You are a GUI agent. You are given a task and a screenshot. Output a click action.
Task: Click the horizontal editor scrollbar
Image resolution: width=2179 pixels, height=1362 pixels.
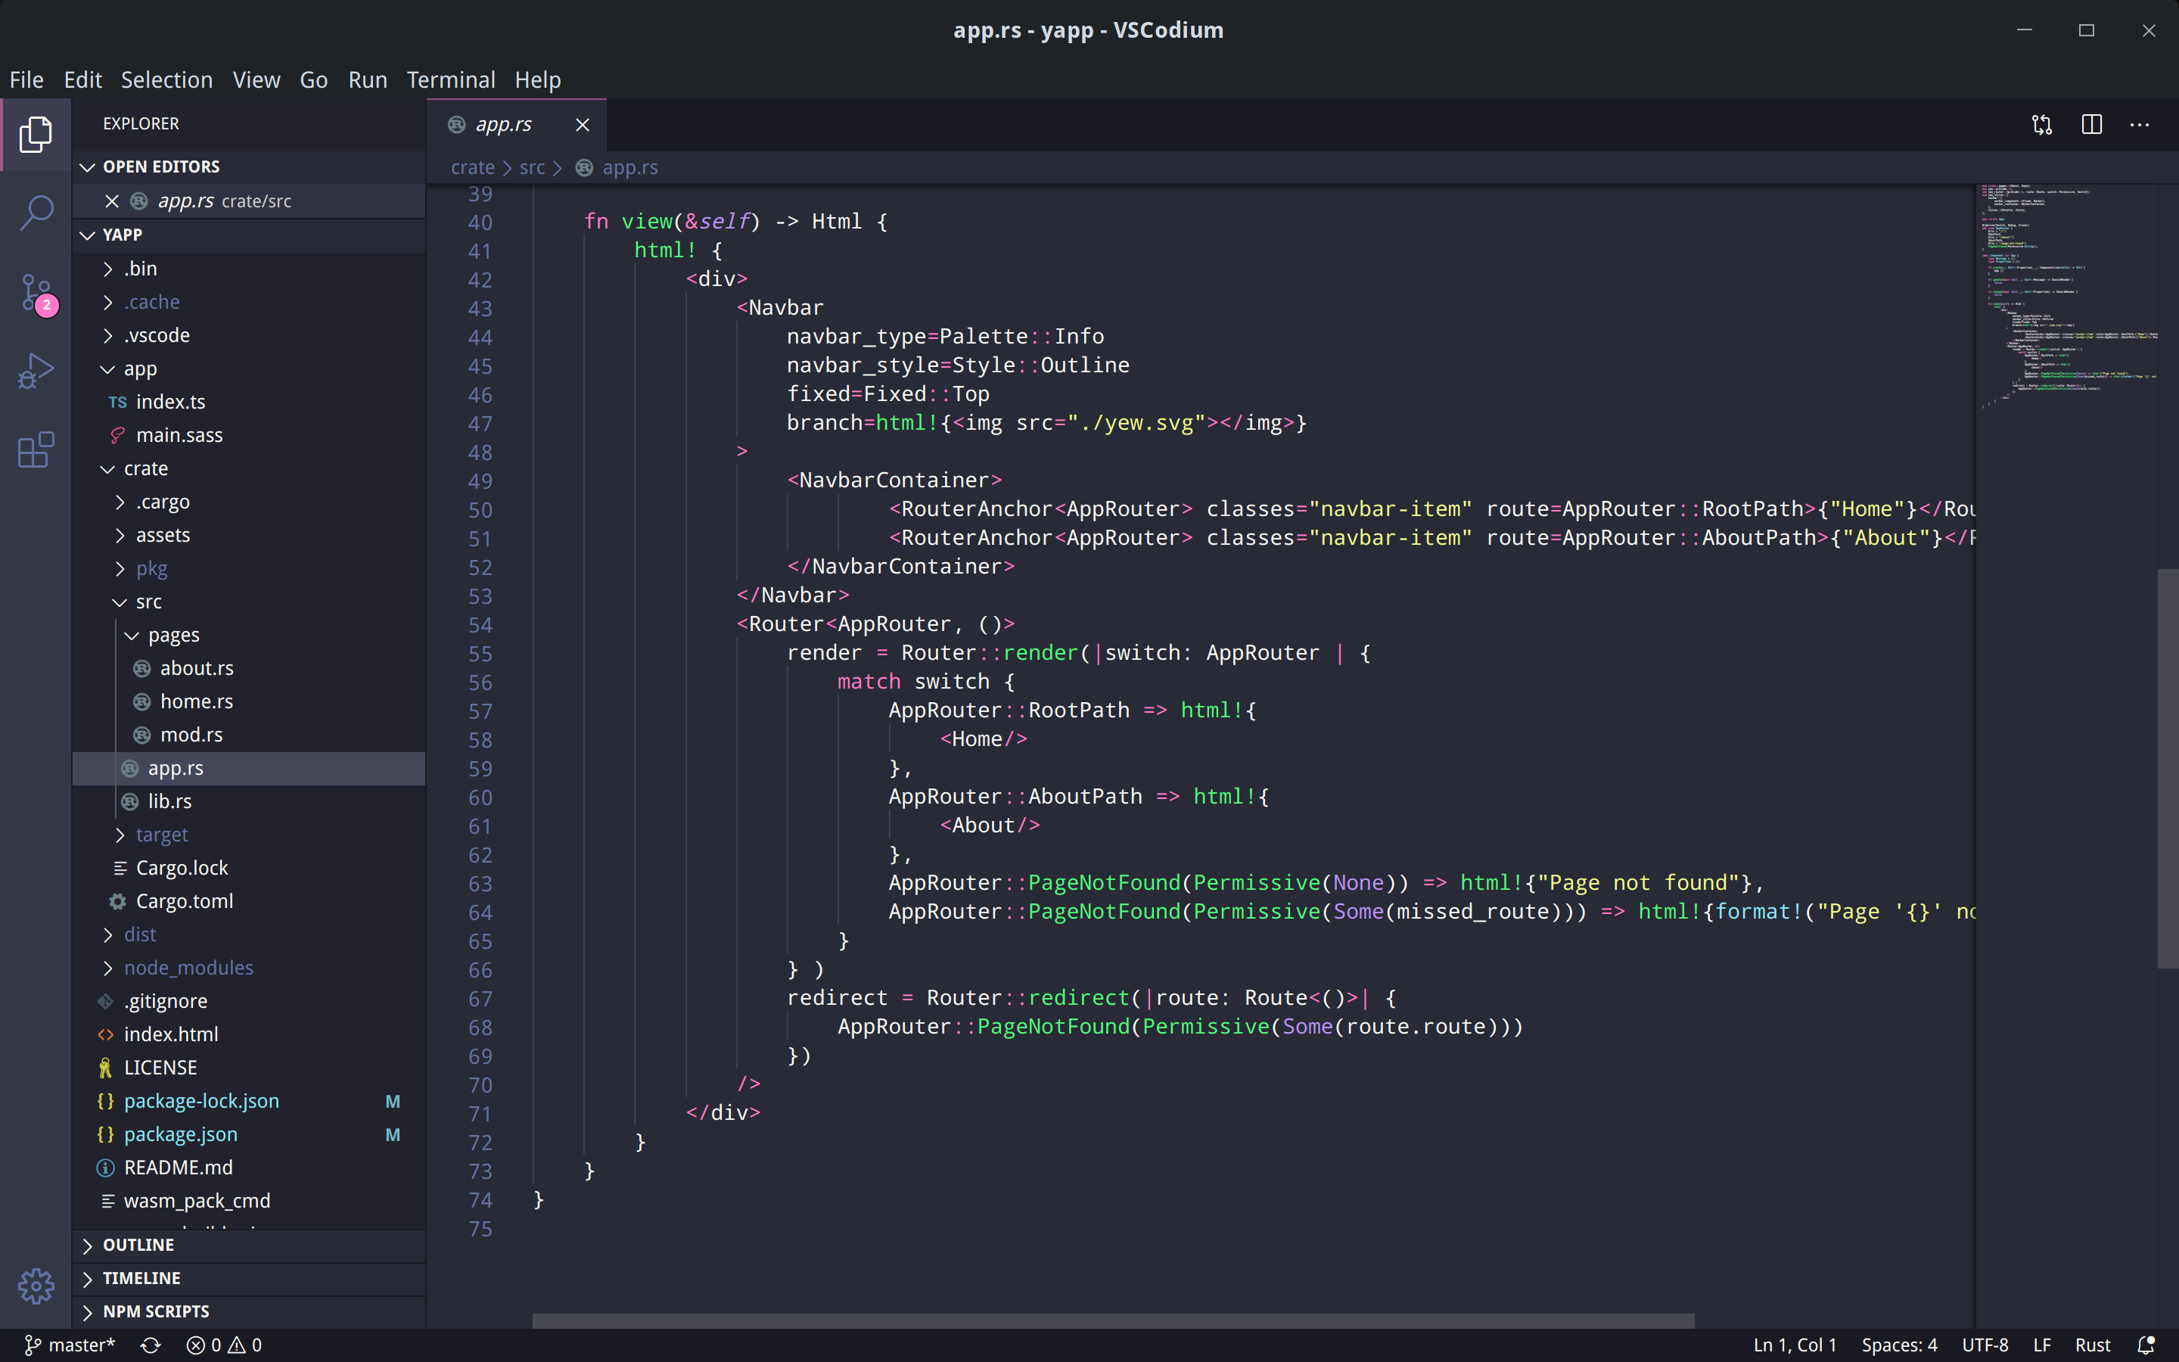pos(1113,1320)
